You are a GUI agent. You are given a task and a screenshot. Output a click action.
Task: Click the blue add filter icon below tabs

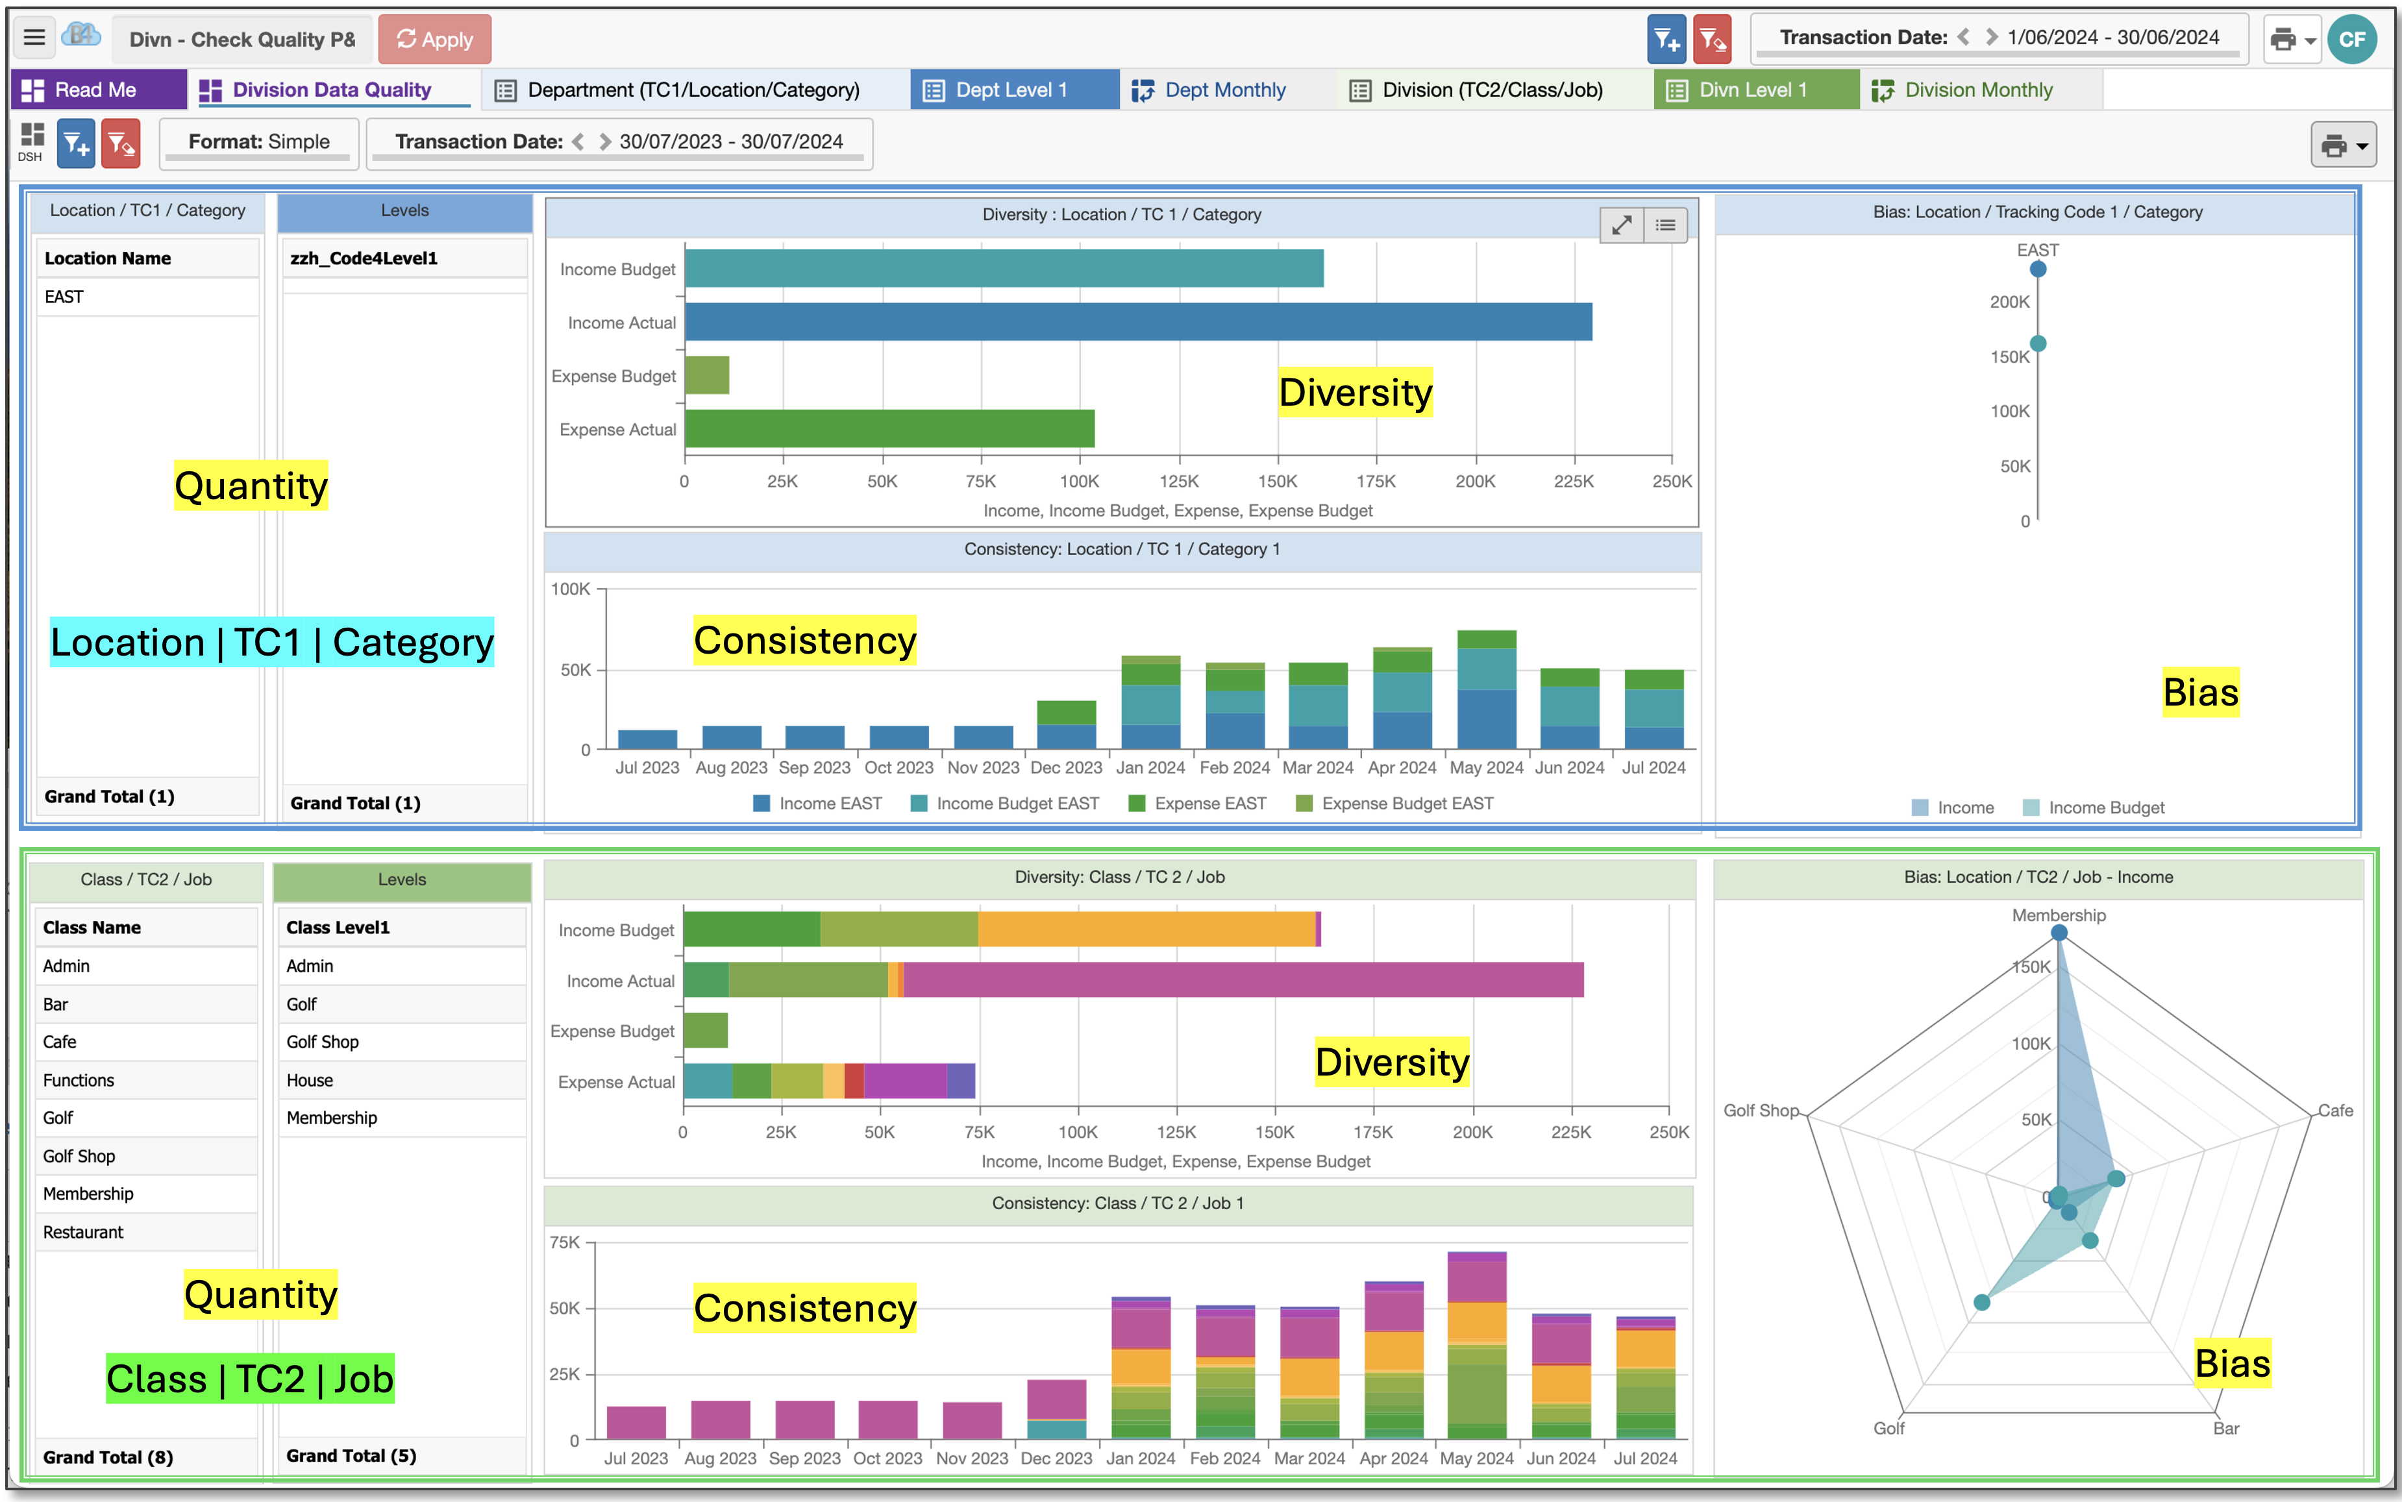(x=75, y=144)
